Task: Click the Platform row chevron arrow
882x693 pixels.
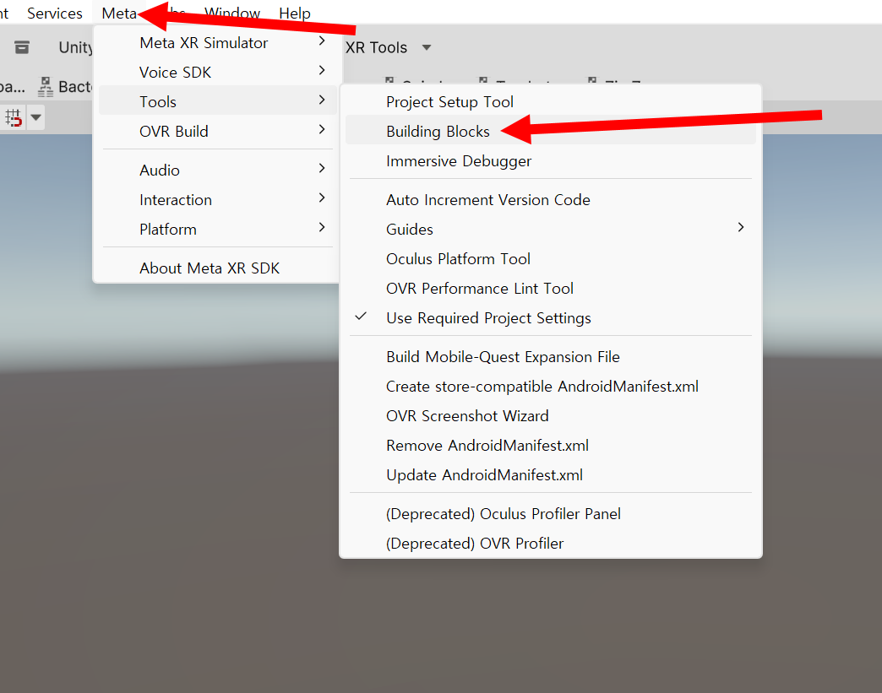Action: 322,227
